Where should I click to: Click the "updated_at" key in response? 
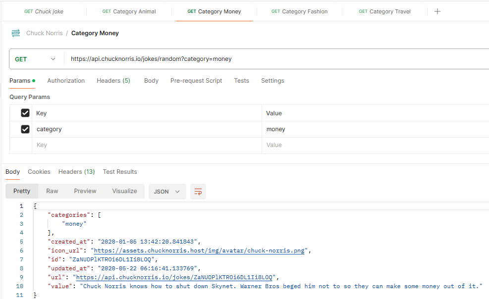[69, 268]
